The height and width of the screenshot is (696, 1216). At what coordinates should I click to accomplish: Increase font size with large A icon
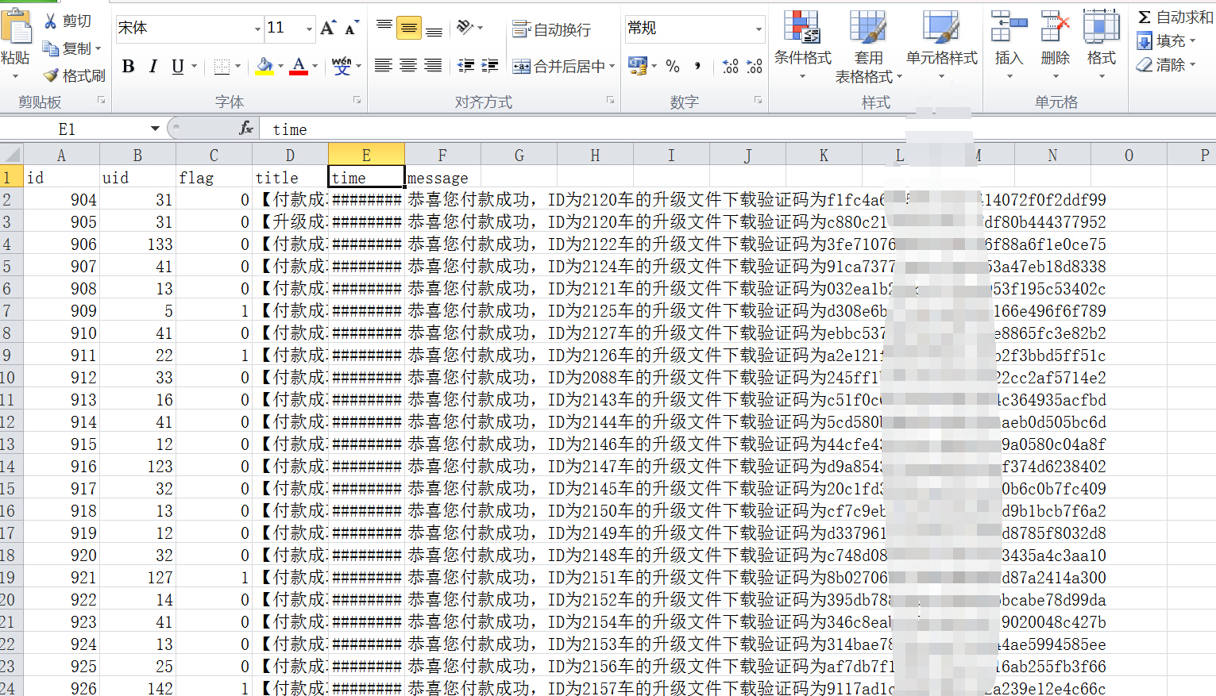[327, 29]
